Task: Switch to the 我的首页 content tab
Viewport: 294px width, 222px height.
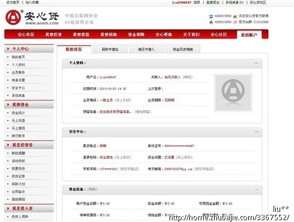Action: pyautogui.click(x=74, y=49)
